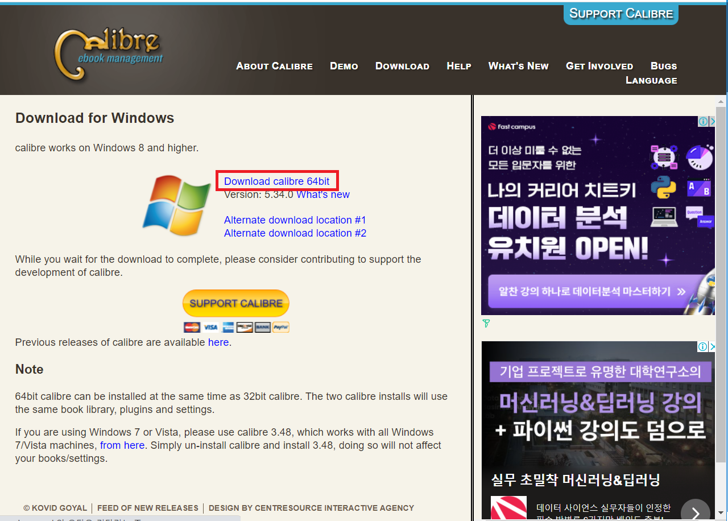The image size is (728, 521).
Task: Click the payment cards icon strip
Action: [236, 327]
